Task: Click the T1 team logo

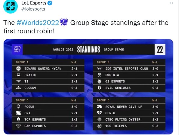Action: point(18,81)
